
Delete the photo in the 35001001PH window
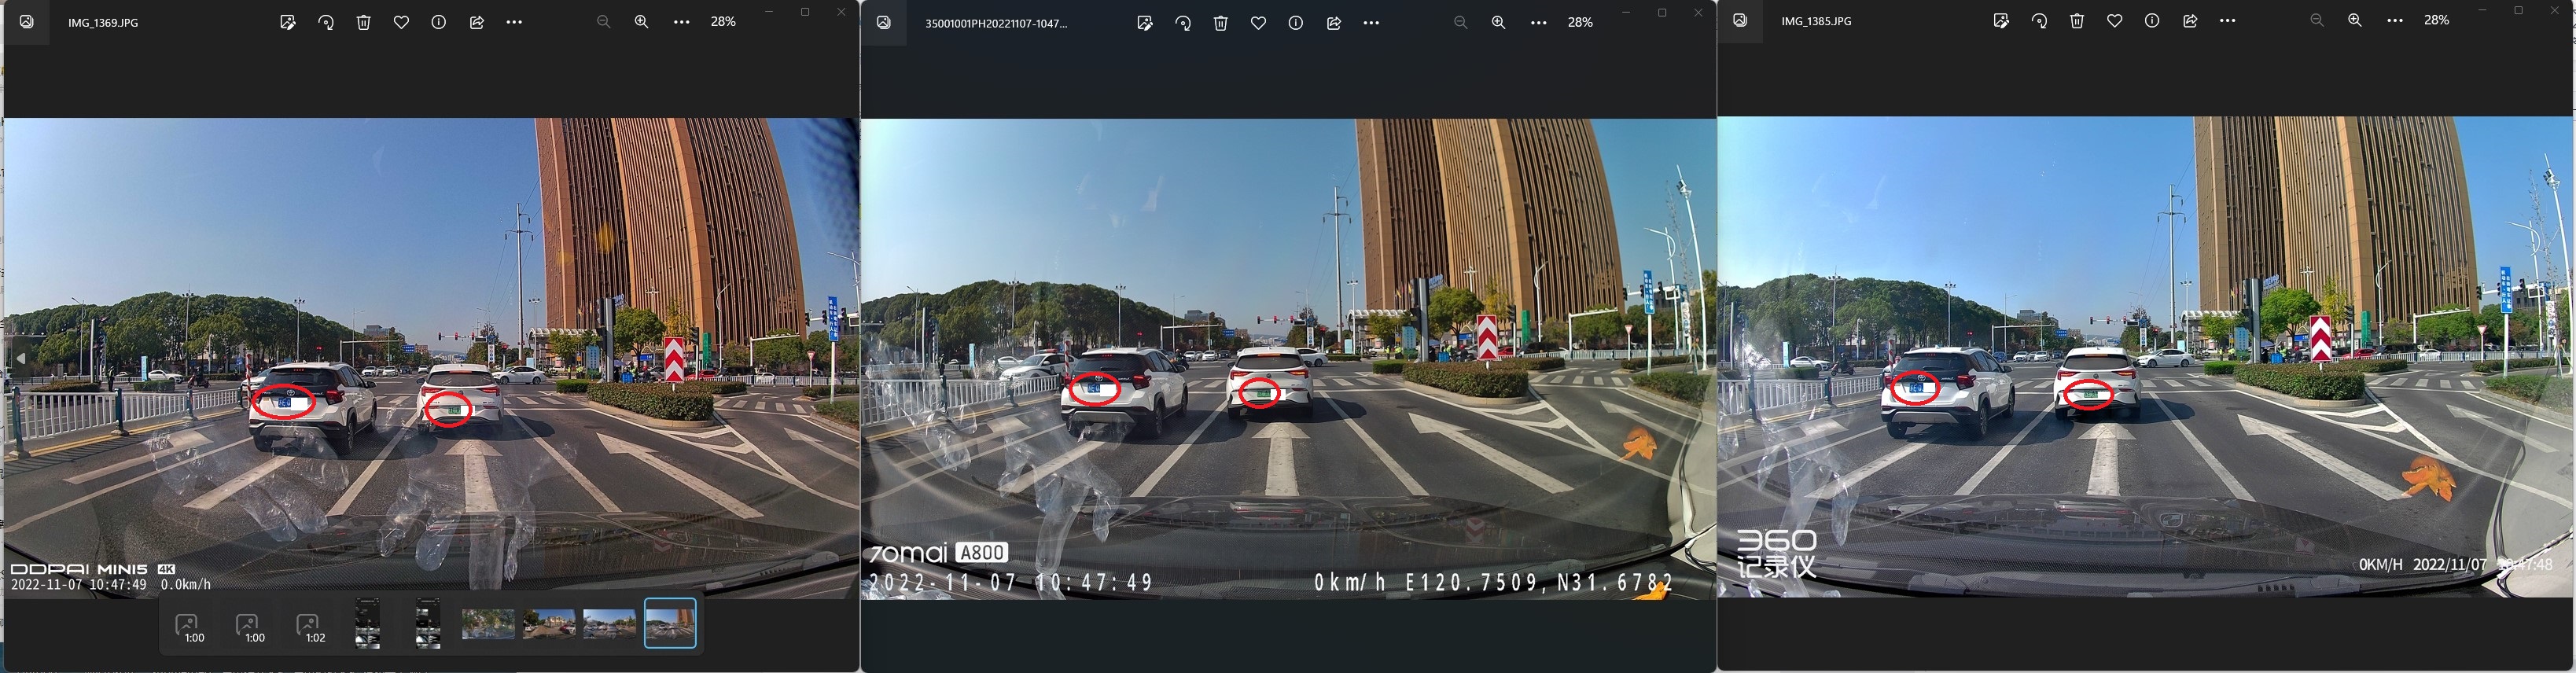(x=1221, y=22)
